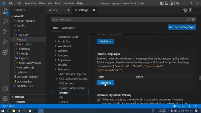201x113 pixels.
Task: Open the Selection menu
Action: point(30,3)
